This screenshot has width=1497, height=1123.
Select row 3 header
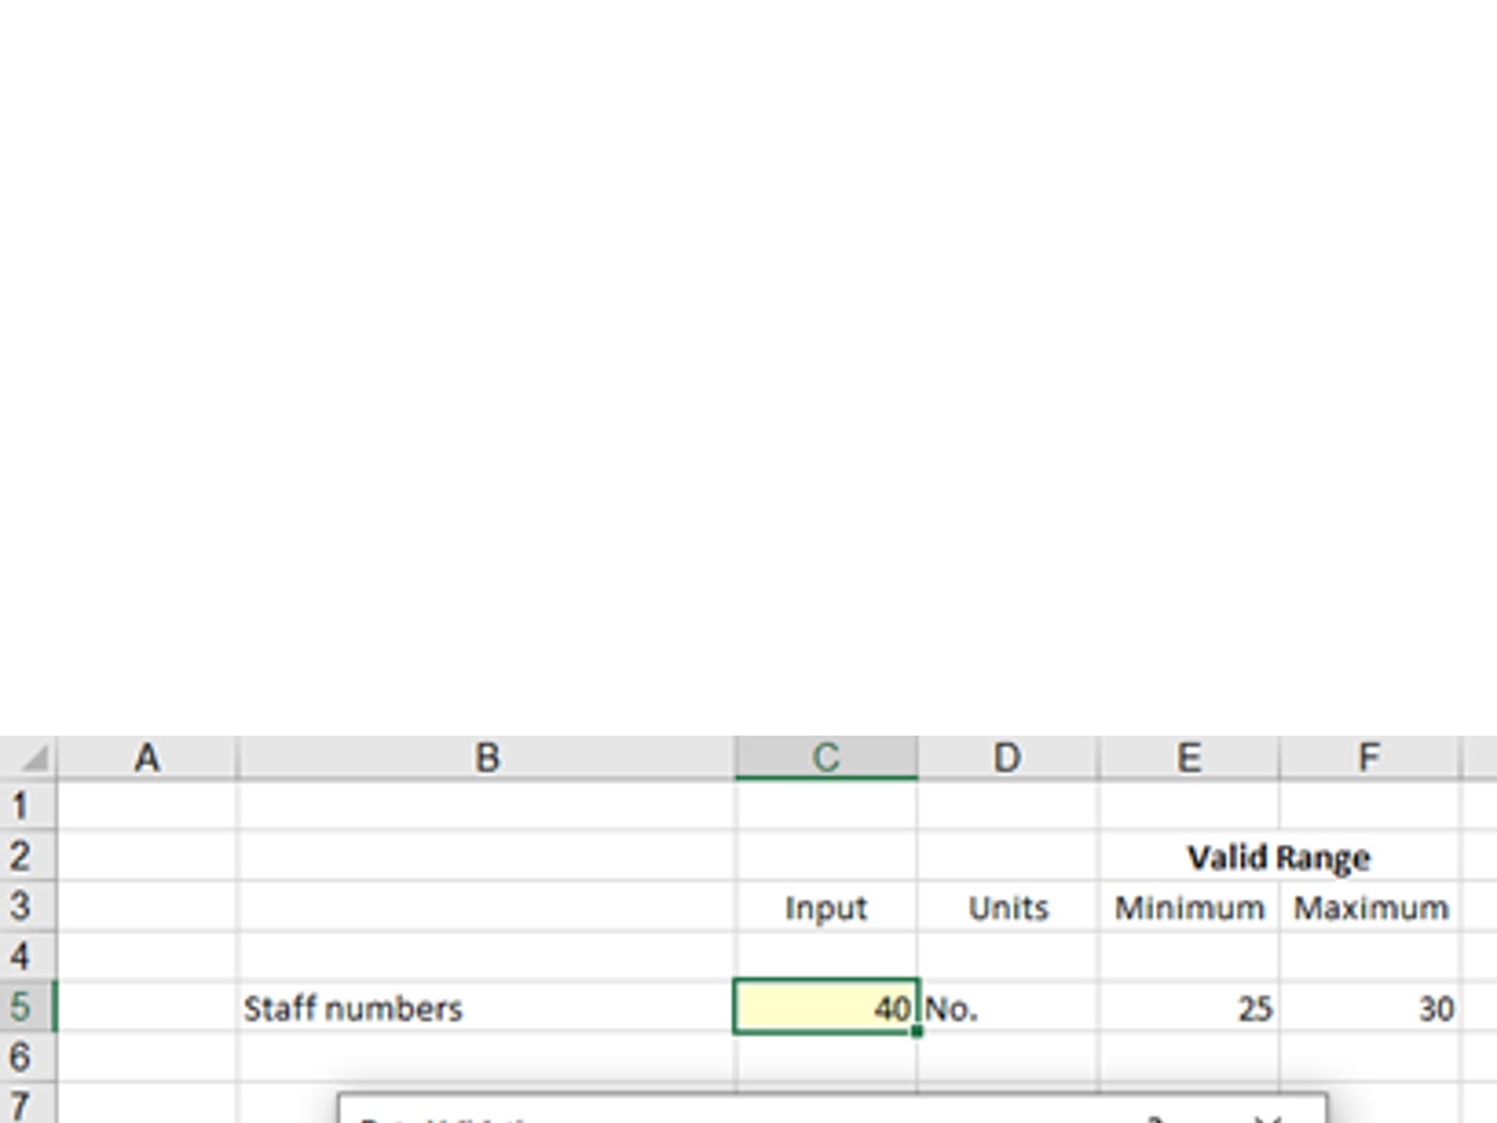[22, 906]
